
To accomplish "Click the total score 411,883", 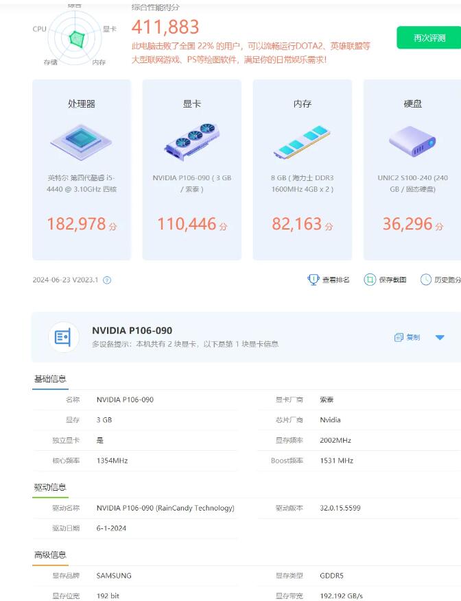I will tap(165, 27).
